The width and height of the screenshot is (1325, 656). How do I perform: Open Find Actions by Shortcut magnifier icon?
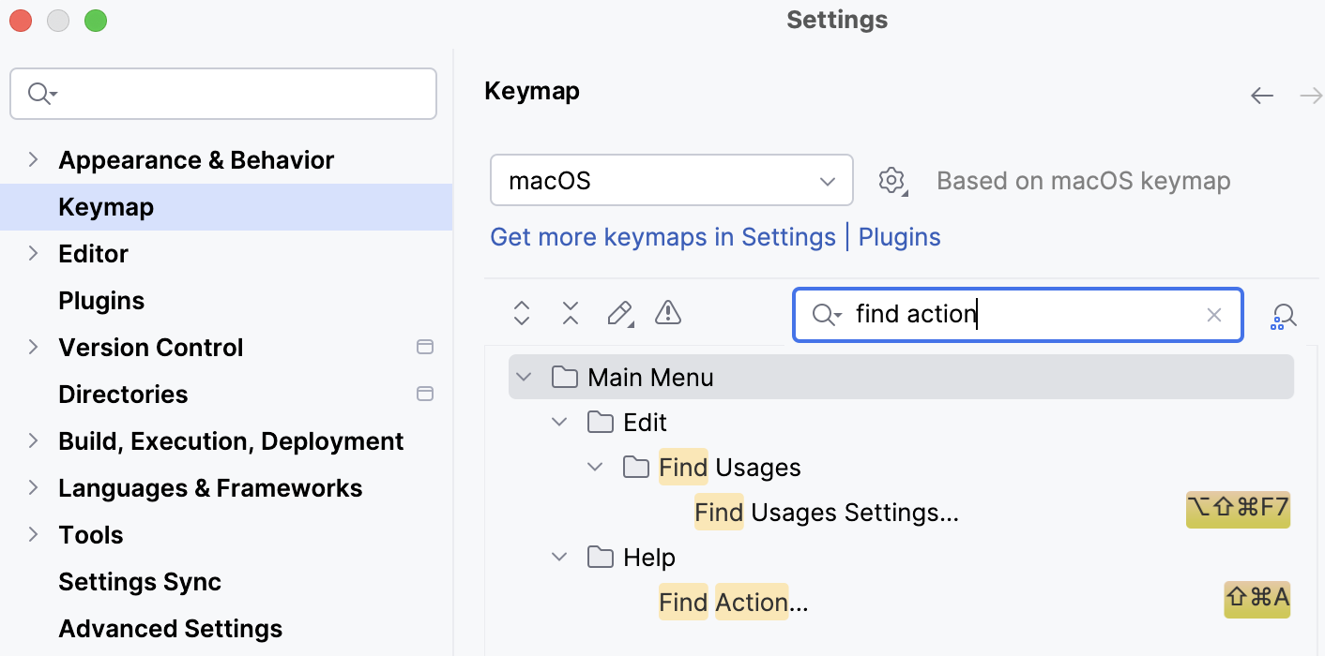(1284, 316)
